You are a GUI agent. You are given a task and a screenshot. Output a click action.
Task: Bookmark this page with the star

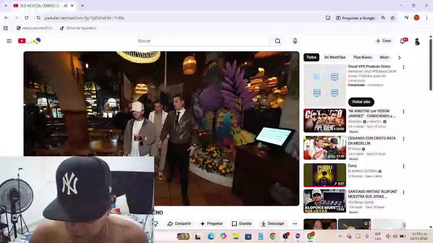[392, 18]
